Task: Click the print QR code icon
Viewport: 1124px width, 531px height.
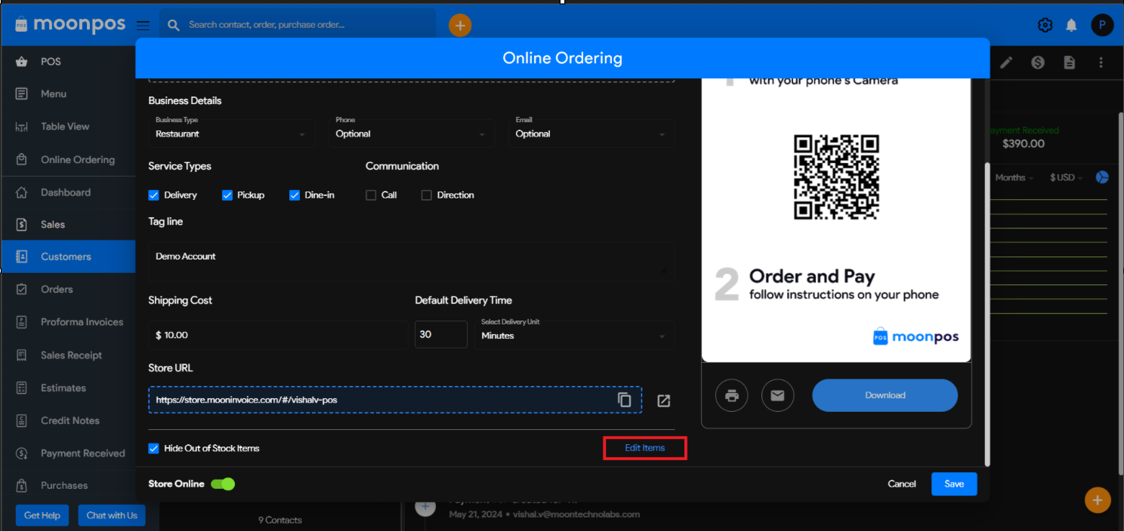Action: [731, 395]
